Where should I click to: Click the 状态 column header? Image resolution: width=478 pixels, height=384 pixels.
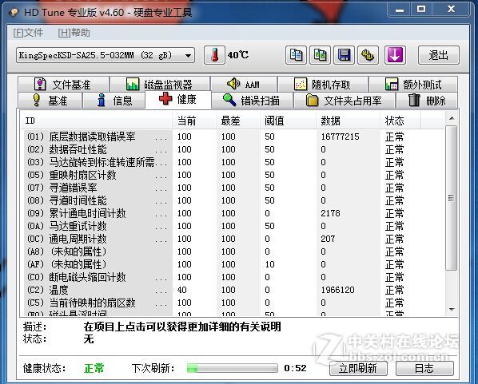tap(400, 121)
